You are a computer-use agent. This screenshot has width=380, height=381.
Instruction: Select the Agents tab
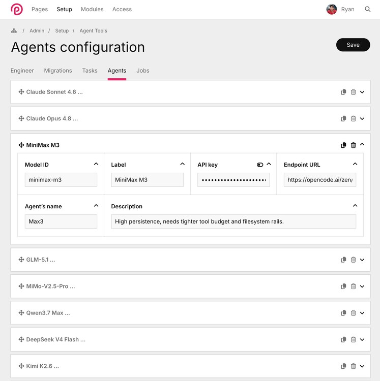click(117, 71)
